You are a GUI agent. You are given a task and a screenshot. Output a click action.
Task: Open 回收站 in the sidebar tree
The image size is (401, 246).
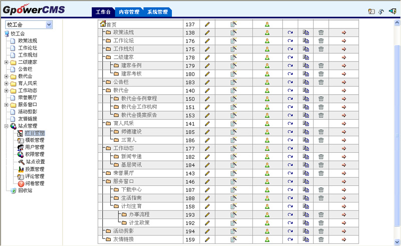pos(25,191)
